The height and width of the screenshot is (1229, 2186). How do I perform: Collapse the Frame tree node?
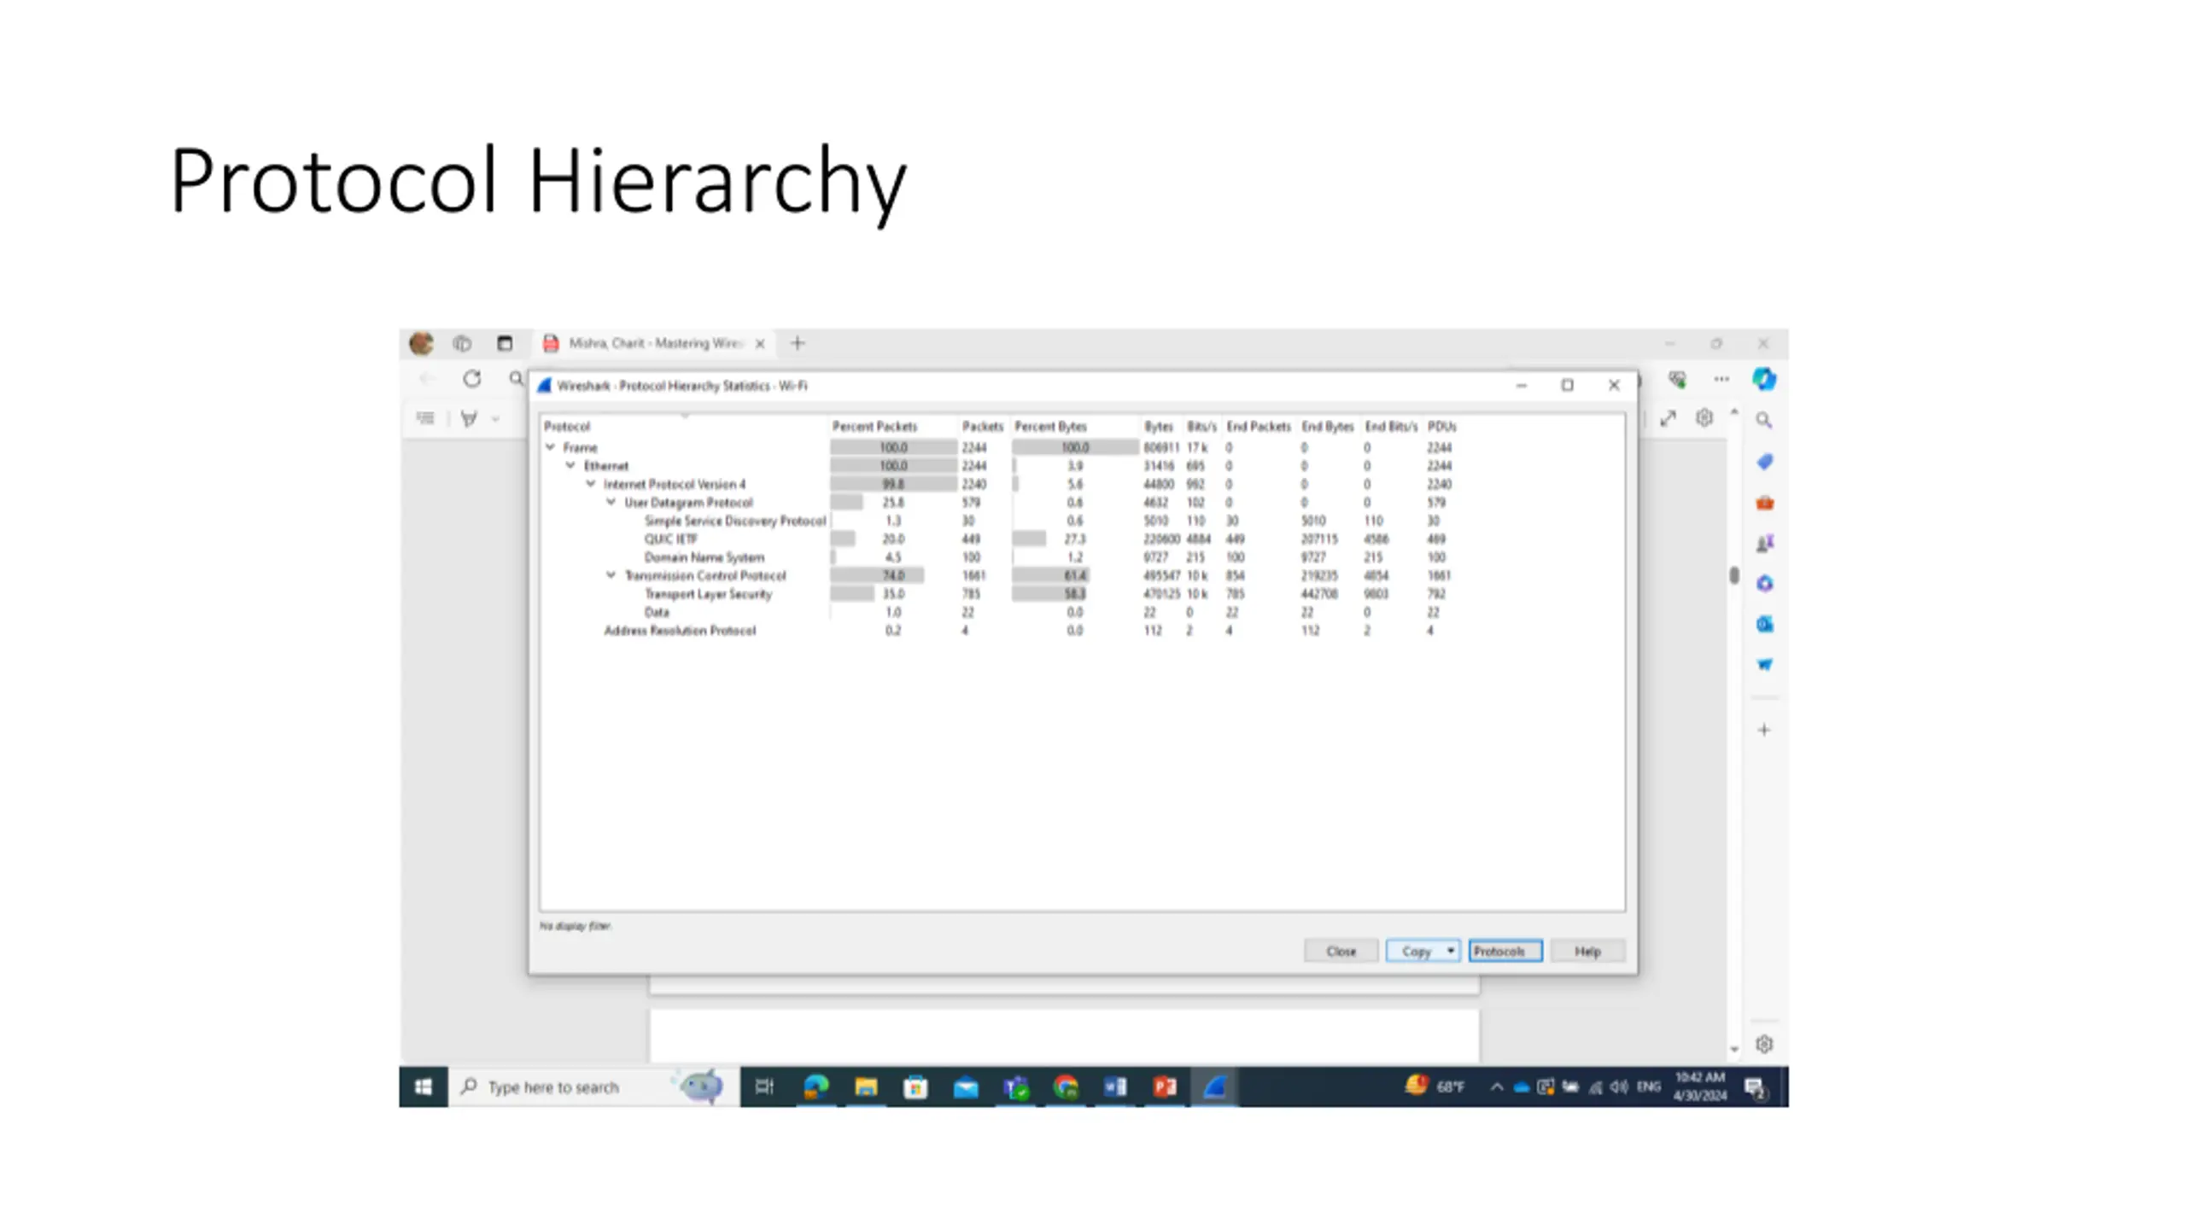pos(551,447)
